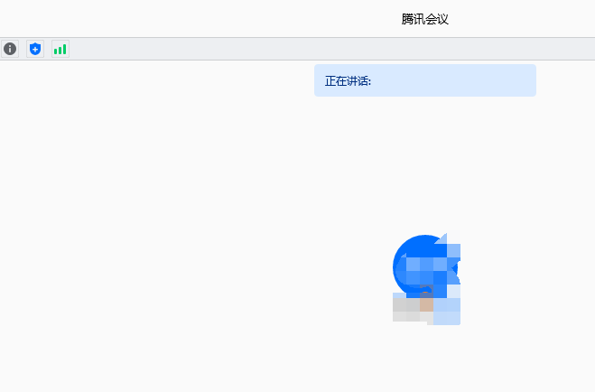Click the light blue speaker banner's empty right side
Viewport: 595px width, 392px height.
click(x=453, y=80)
